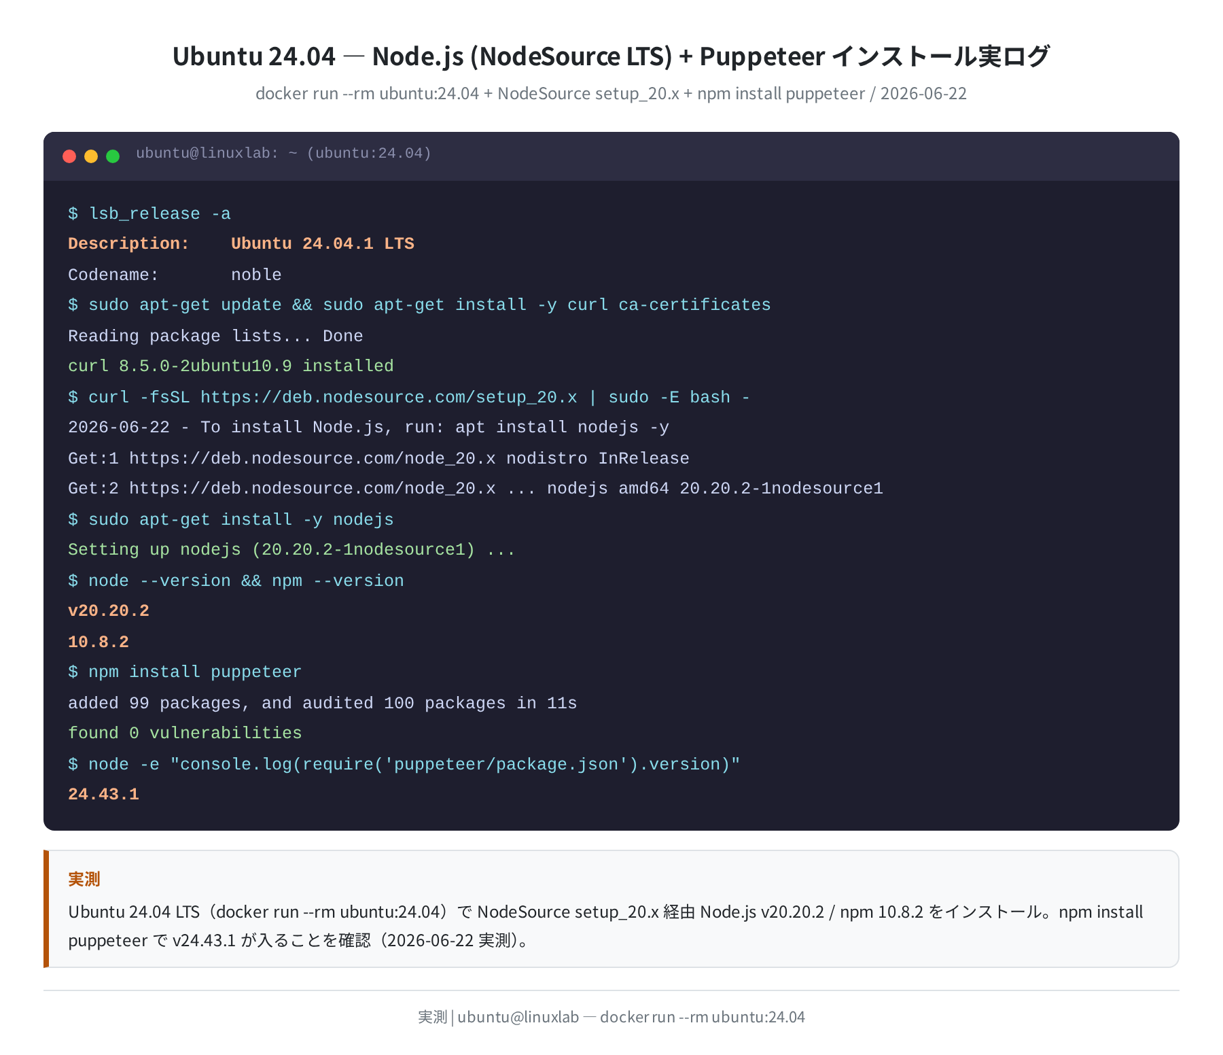The width and height of the screenshot is (1223, 1055).
Task: Click the node version output v20.20.2
Action: pos(109,610)
